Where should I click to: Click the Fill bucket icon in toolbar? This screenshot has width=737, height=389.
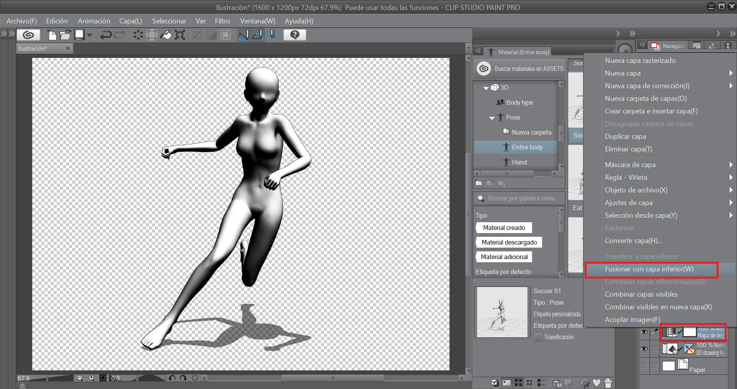(x=166, y=35)
